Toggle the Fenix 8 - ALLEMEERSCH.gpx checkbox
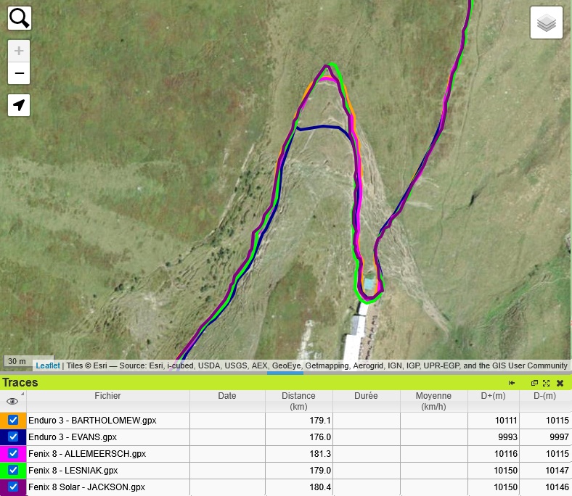The height and width of the screenshot is (496, 572). click(x=13, y=454)
